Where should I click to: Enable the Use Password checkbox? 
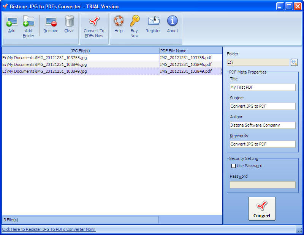[233, 166]
